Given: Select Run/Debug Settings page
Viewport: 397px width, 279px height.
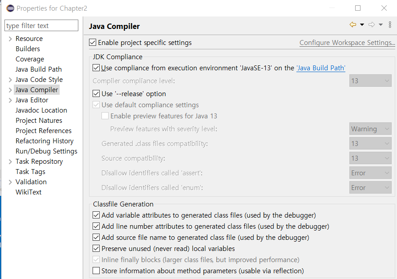Looking at the screenshot, I should click(46, 151).
